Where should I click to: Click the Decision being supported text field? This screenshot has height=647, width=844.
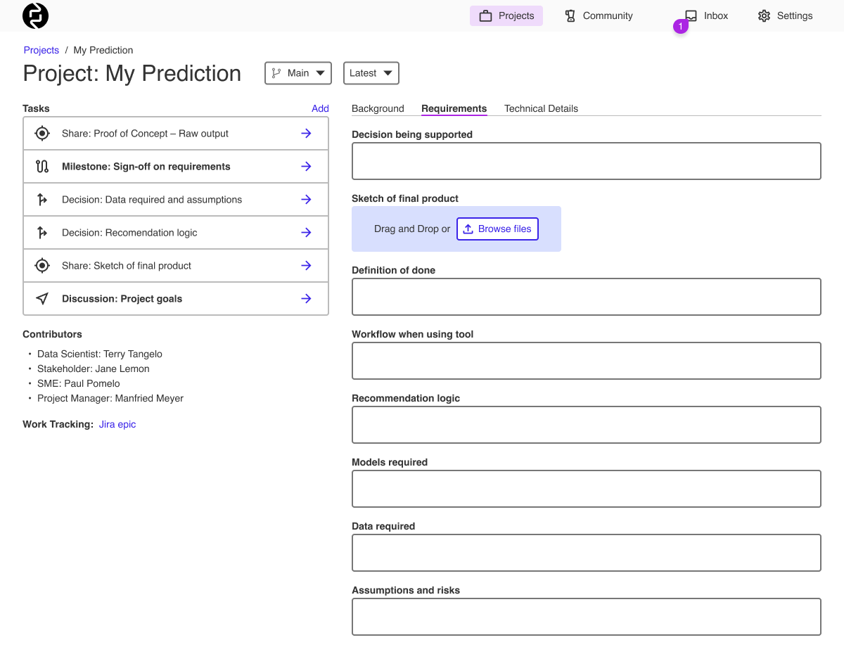(x=586, y=161)
